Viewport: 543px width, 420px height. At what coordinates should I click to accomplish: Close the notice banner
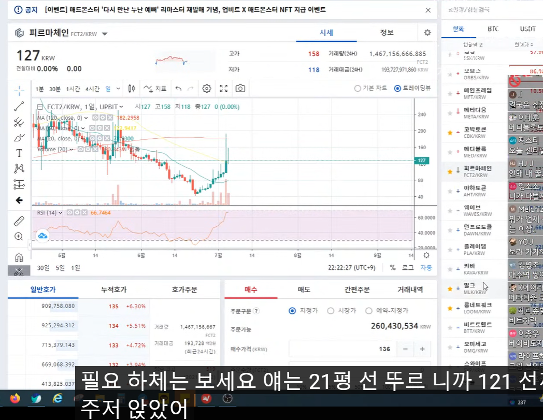(x=428, y=10)
